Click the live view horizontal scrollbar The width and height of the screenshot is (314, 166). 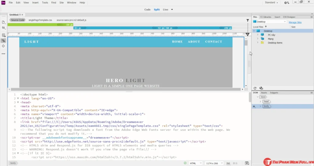coord(126,89)
